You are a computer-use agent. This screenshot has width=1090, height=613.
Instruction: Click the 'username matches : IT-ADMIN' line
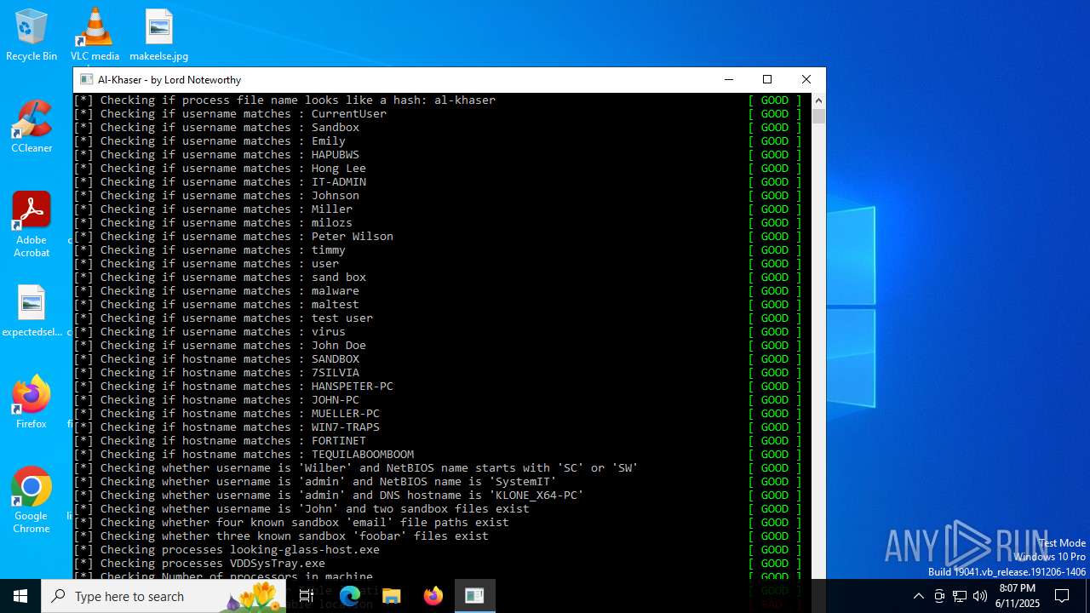[220, 182]
